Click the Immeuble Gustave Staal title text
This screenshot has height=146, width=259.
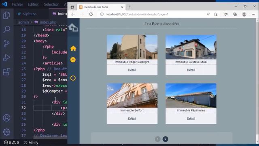[x=191, y=62]
